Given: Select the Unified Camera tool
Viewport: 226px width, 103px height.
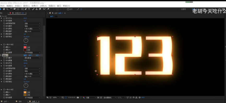Looking at the screenshot, I should (15, 9).
